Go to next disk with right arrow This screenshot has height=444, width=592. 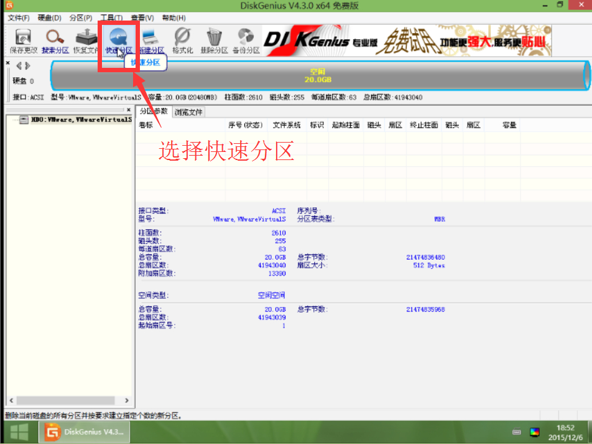point(27,66)
